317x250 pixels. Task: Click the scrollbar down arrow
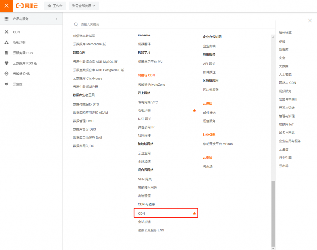[x=273, y=248]
